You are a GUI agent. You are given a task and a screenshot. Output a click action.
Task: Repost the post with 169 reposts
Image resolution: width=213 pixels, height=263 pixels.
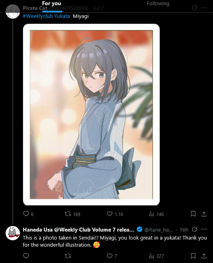[72, 214]
